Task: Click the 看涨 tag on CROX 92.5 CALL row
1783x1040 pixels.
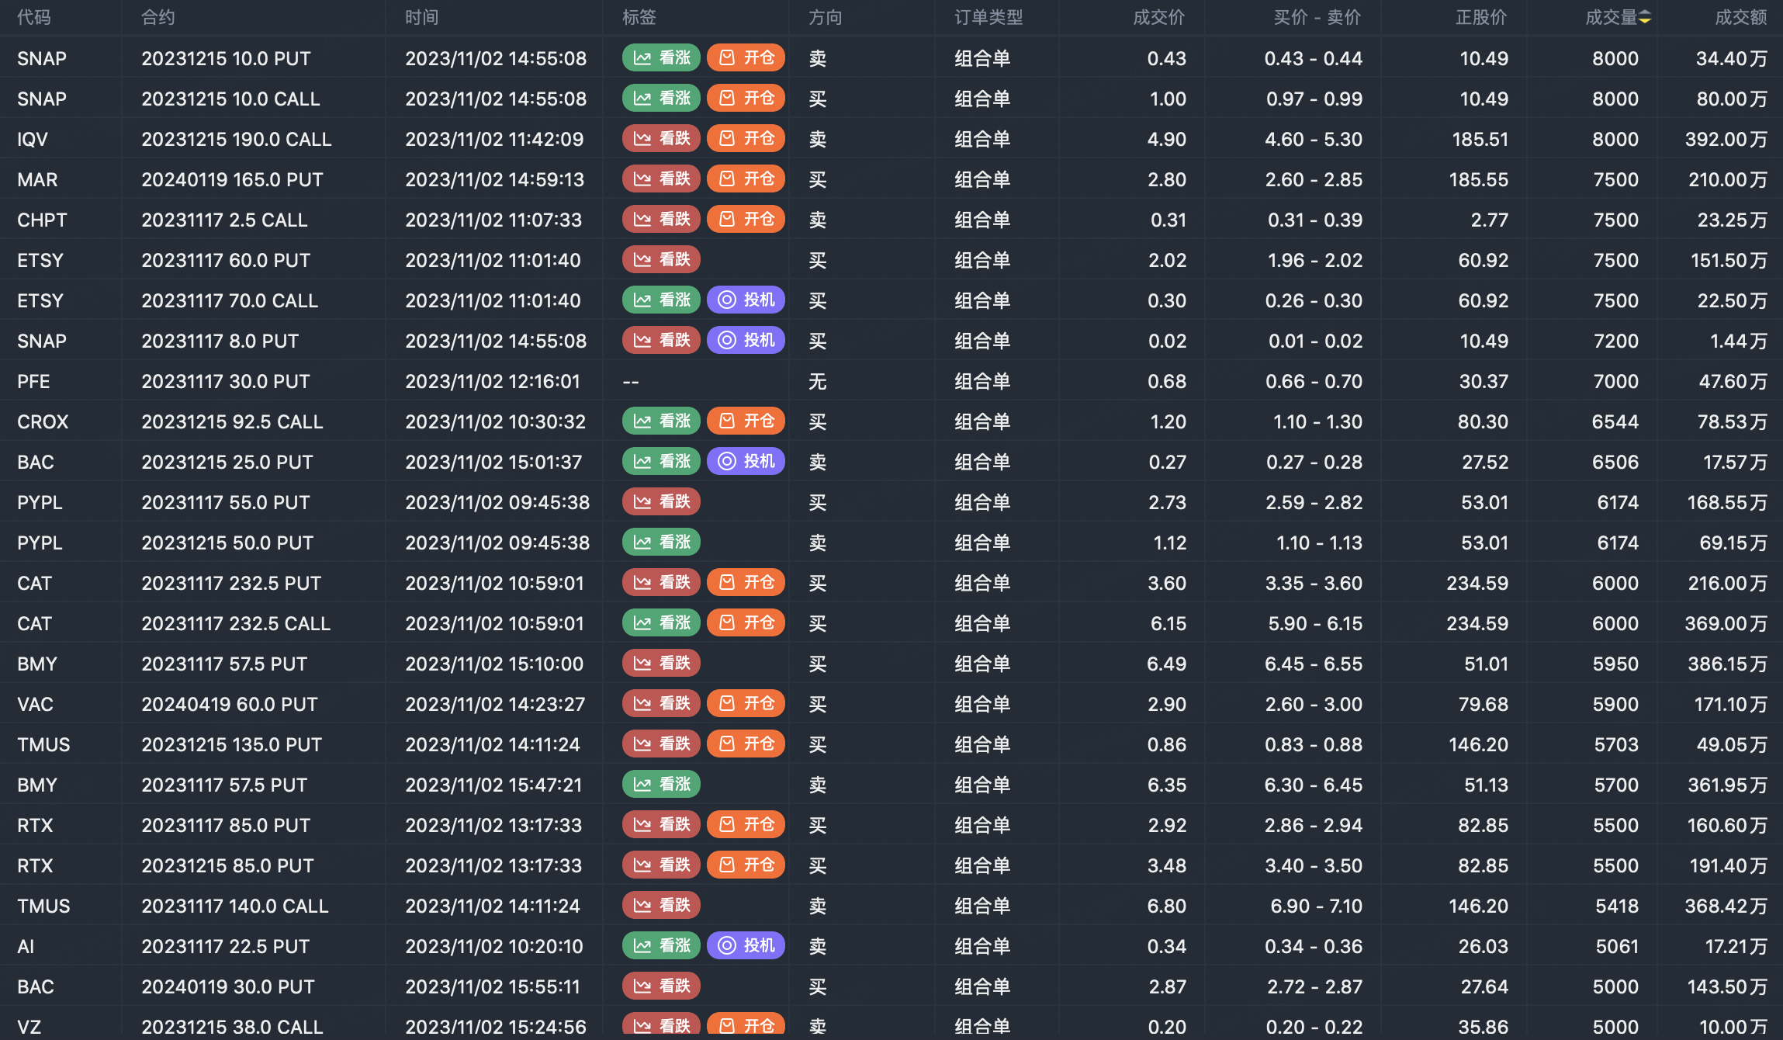Action: tap(661, 421)
